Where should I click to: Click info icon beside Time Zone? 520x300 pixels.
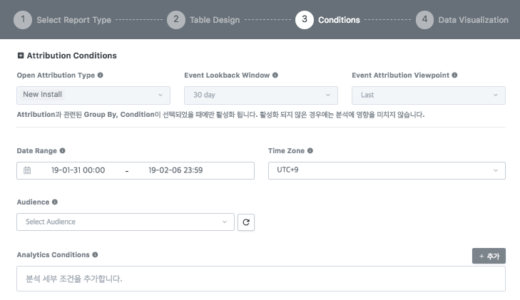pos(310,150)
